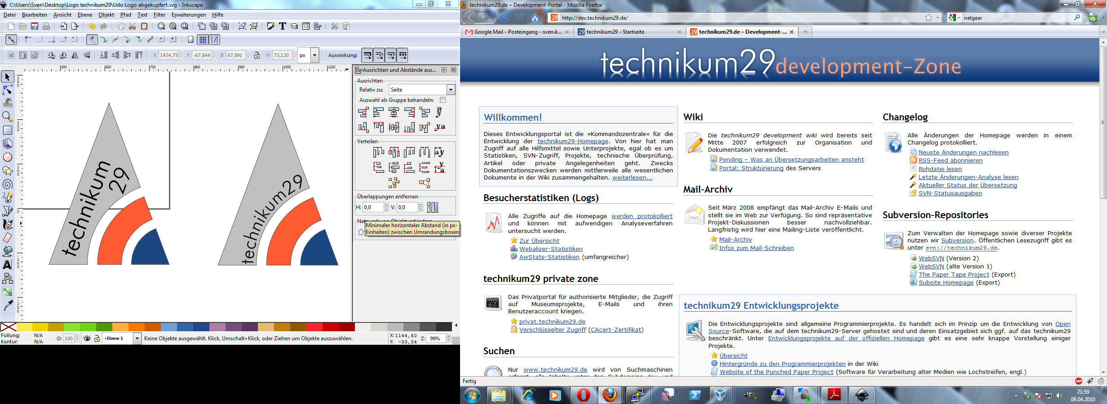This screenshot has height=404, width=1107.
Task: Open the Ebene 1 layer dropdown
Action: coord(137,338)
